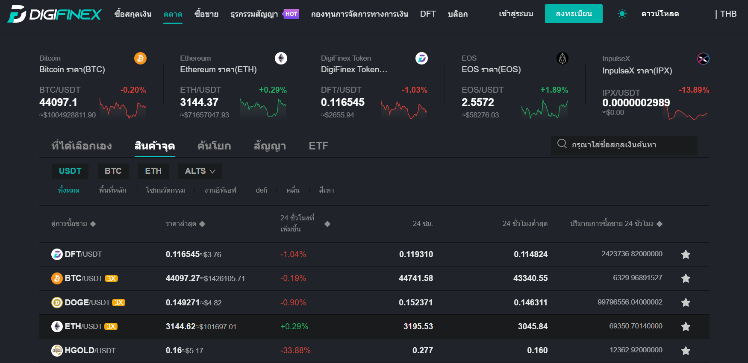Click the DigiFinex logo
Viewport: 748px width, 363px height.
pyautogui.click(x=54, y=14)
